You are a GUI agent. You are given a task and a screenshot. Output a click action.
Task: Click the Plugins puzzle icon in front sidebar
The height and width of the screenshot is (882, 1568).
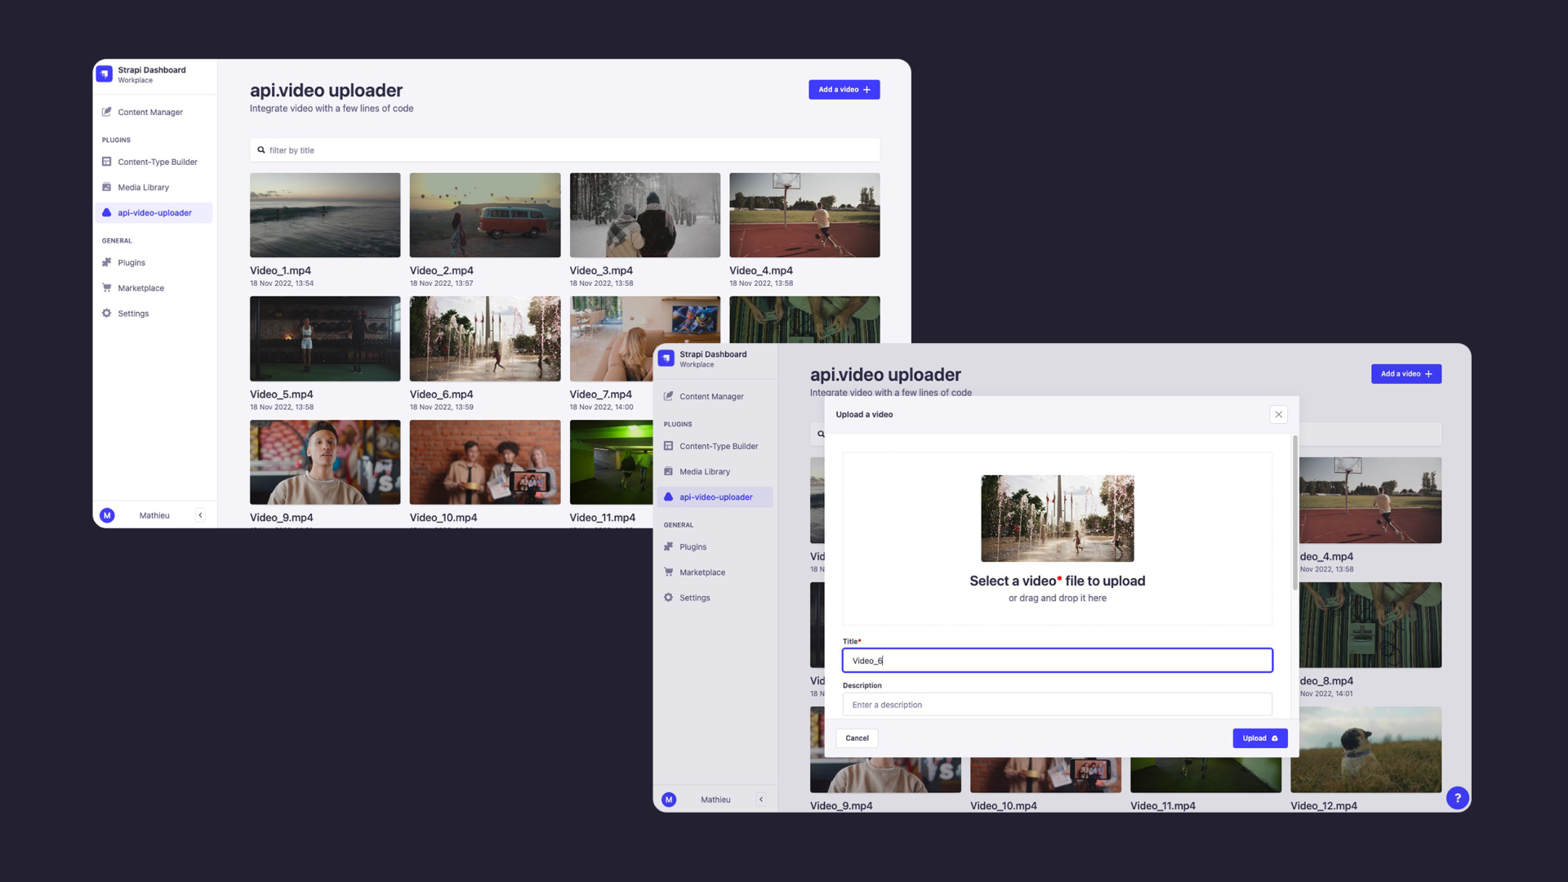pyautogui.click(x=668, y=546)
